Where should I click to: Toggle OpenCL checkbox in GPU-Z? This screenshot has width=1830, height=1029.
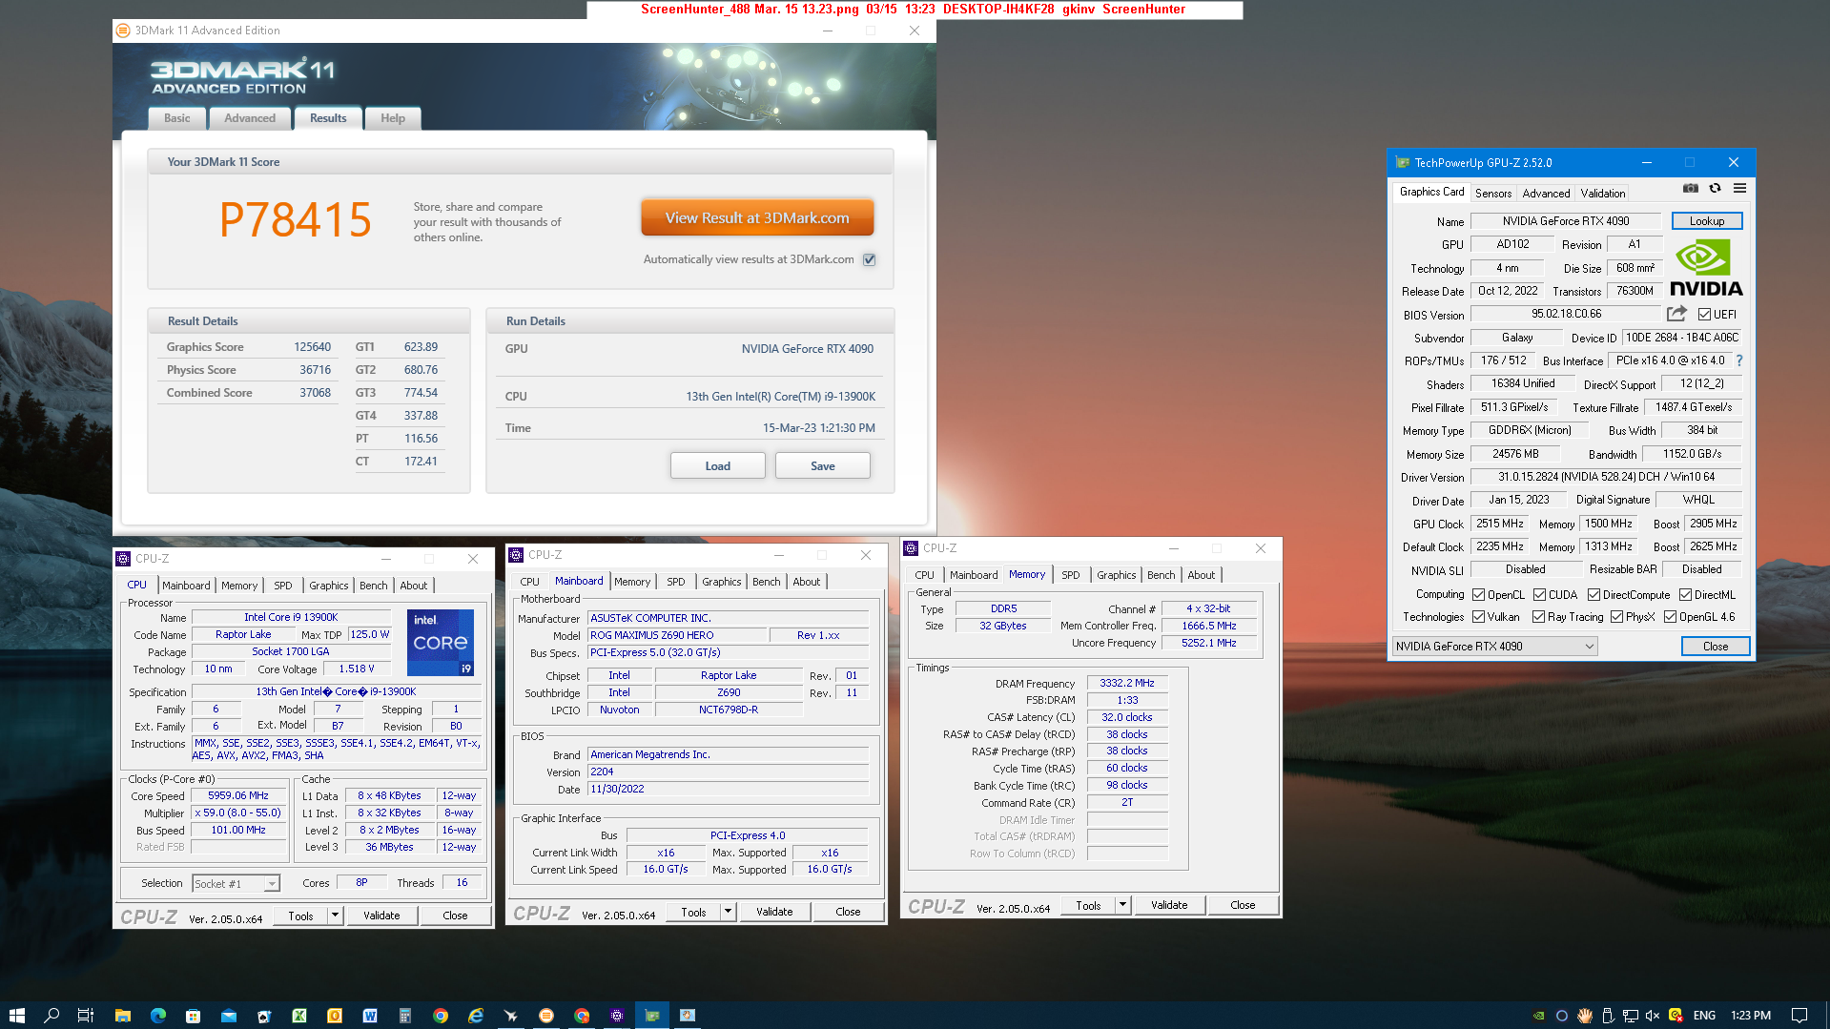click(1478, 594)
